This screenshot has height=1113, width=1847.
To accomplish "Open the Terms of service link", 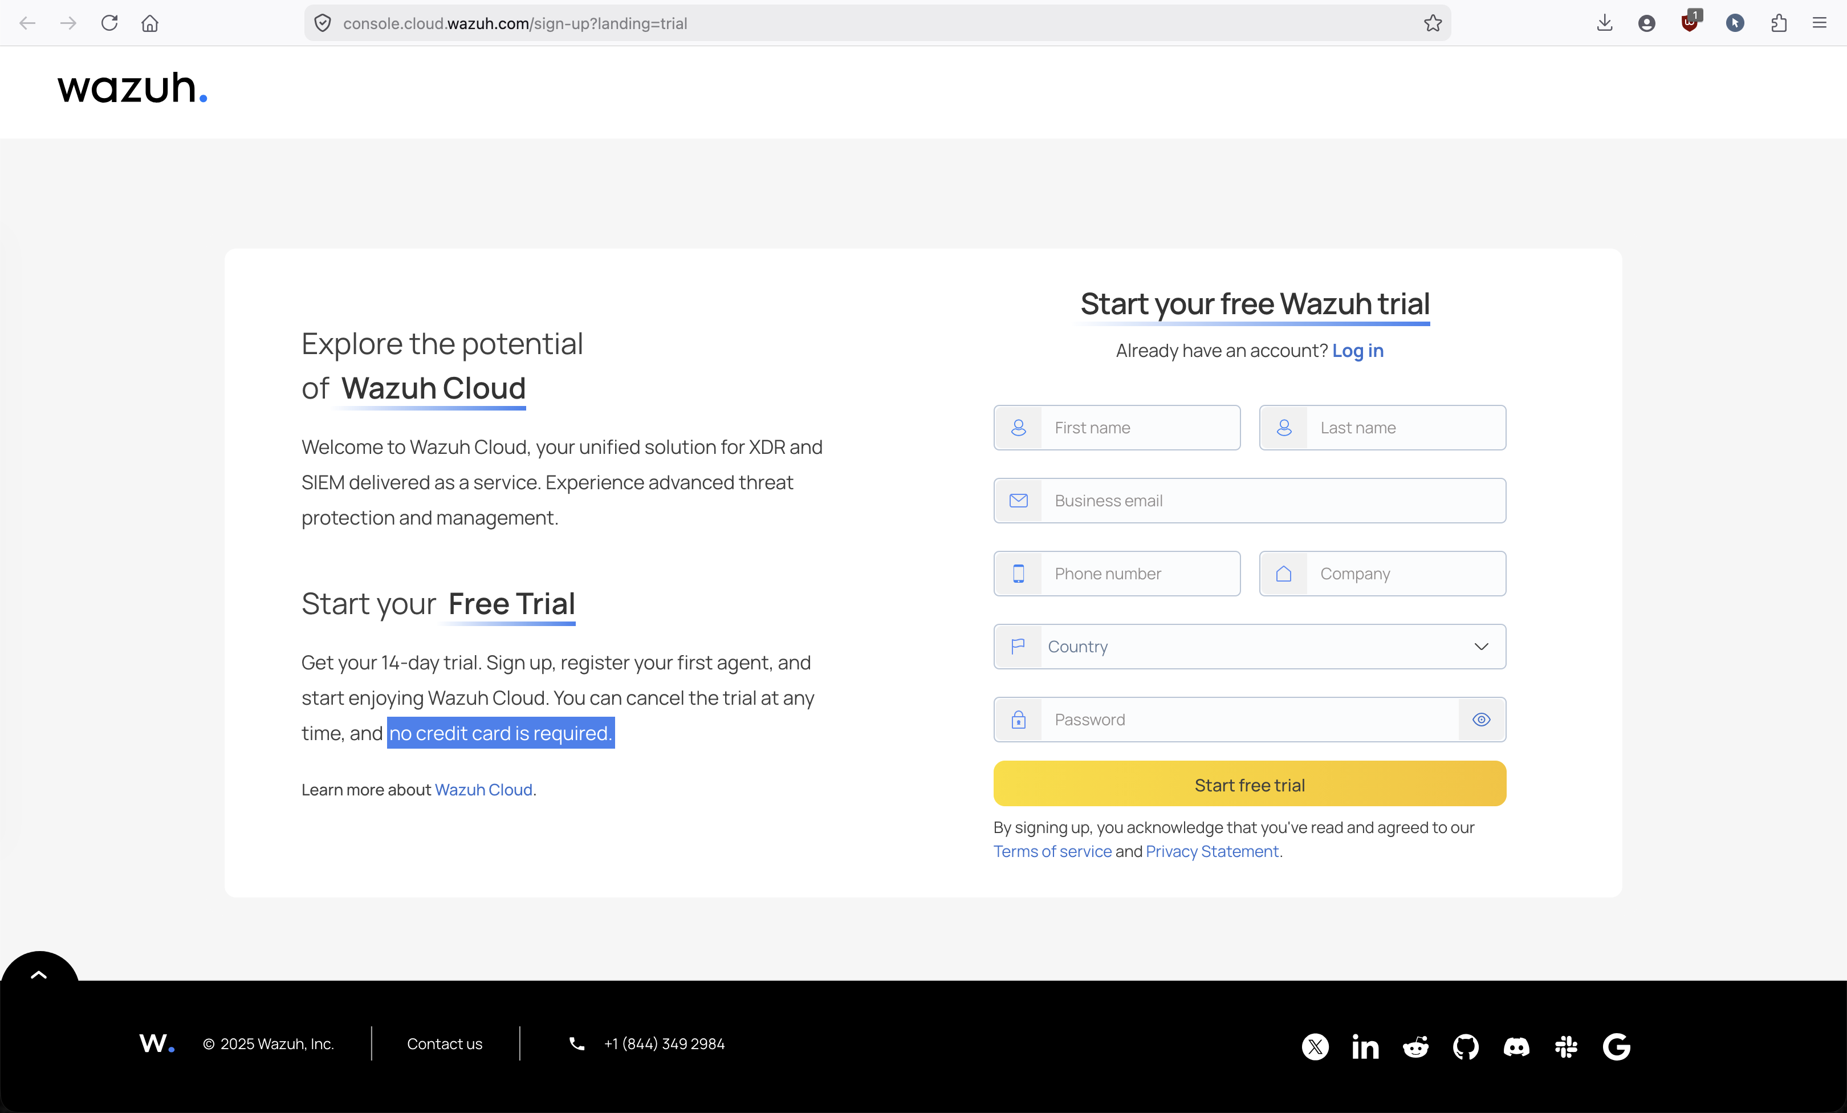I will click(x=1052, y=851).
